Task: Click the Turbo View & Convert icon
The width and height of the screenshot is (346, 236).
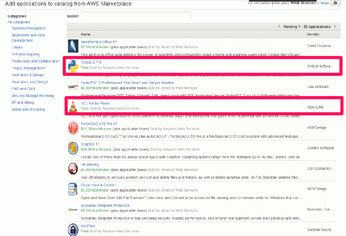Action: 73,189
